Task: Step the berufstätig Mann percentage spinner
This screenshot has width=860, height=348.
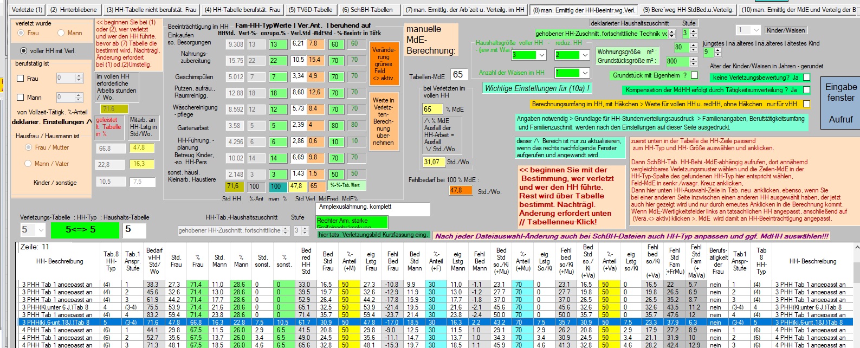Action: coord(79,98)
